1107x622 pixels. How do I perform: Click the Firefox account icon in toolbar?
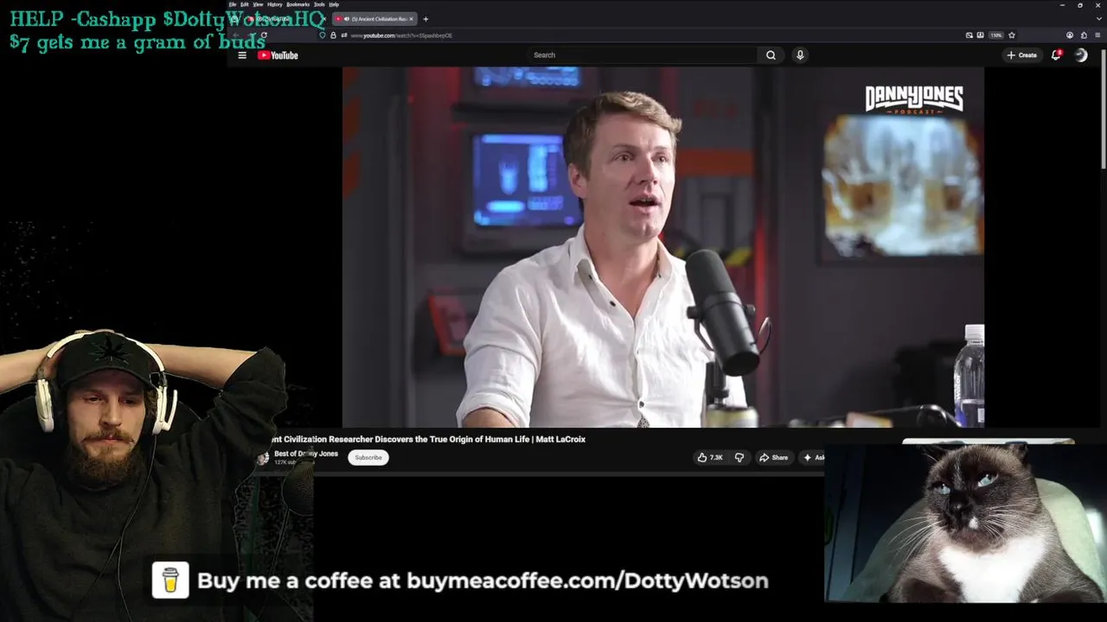point(1070,35)
